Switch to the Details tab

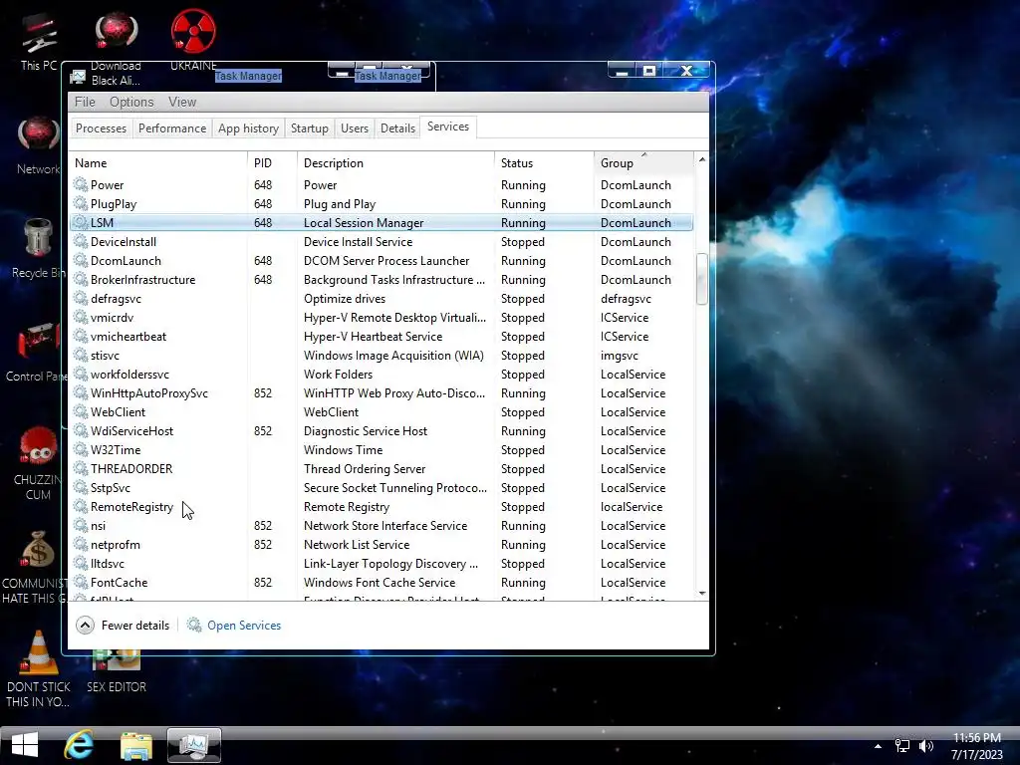(397, 128)
